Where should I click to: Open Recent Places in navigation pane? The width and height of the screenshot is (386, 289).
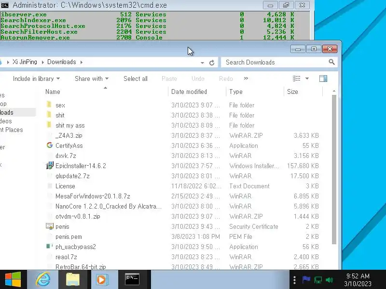tap(11, 130)
